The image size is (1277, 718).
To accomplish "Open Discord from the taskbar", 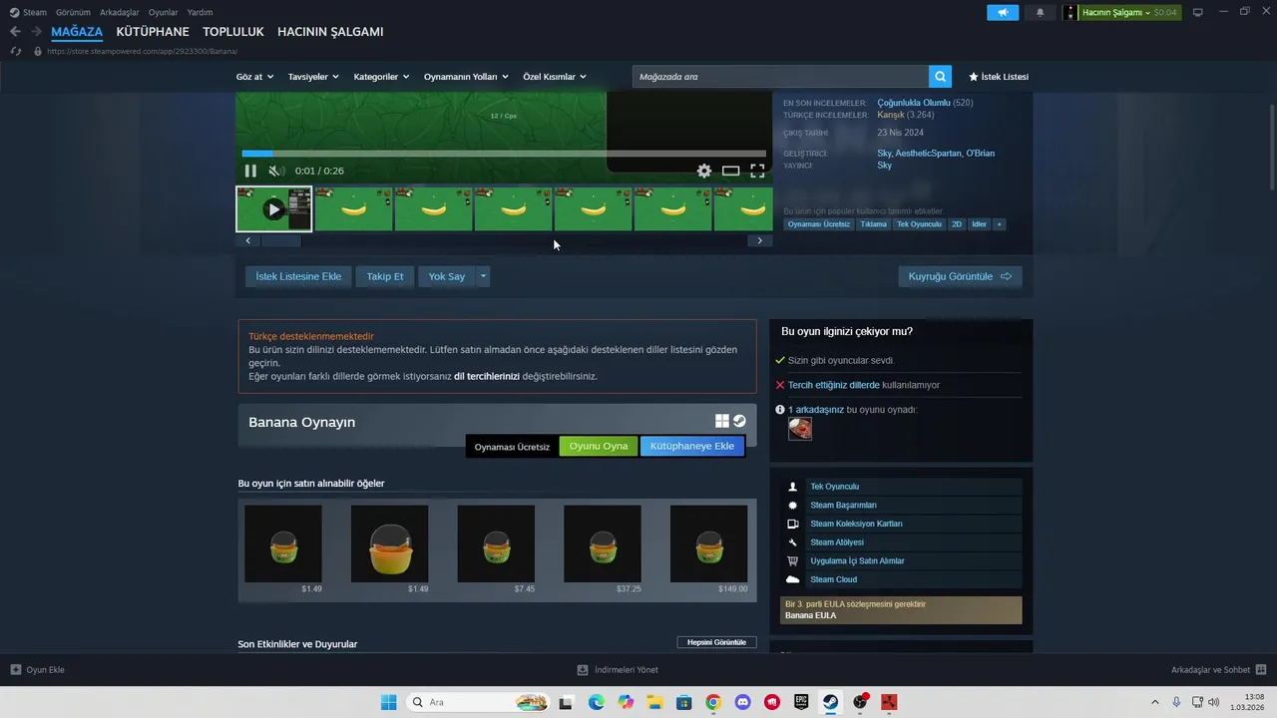I will [x=742, y=702].
